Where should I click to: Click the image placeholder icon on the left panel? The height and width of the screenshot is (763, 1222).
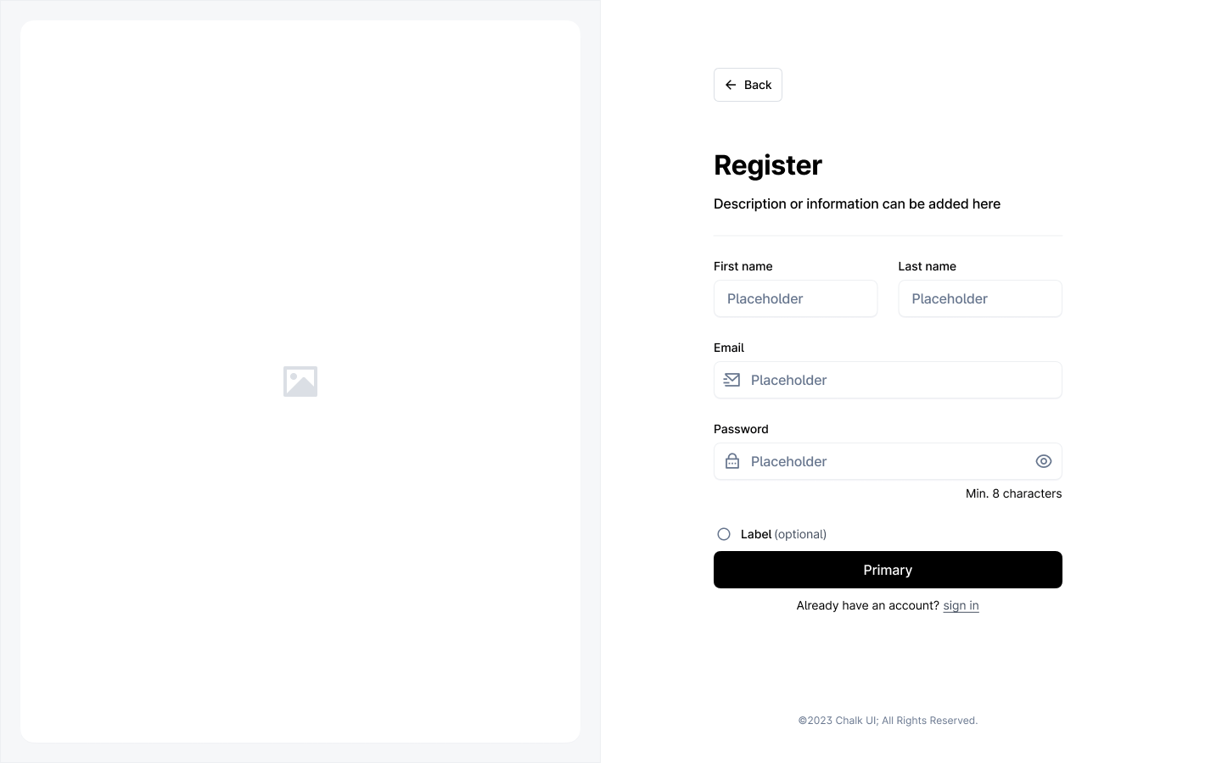point(300,381)
